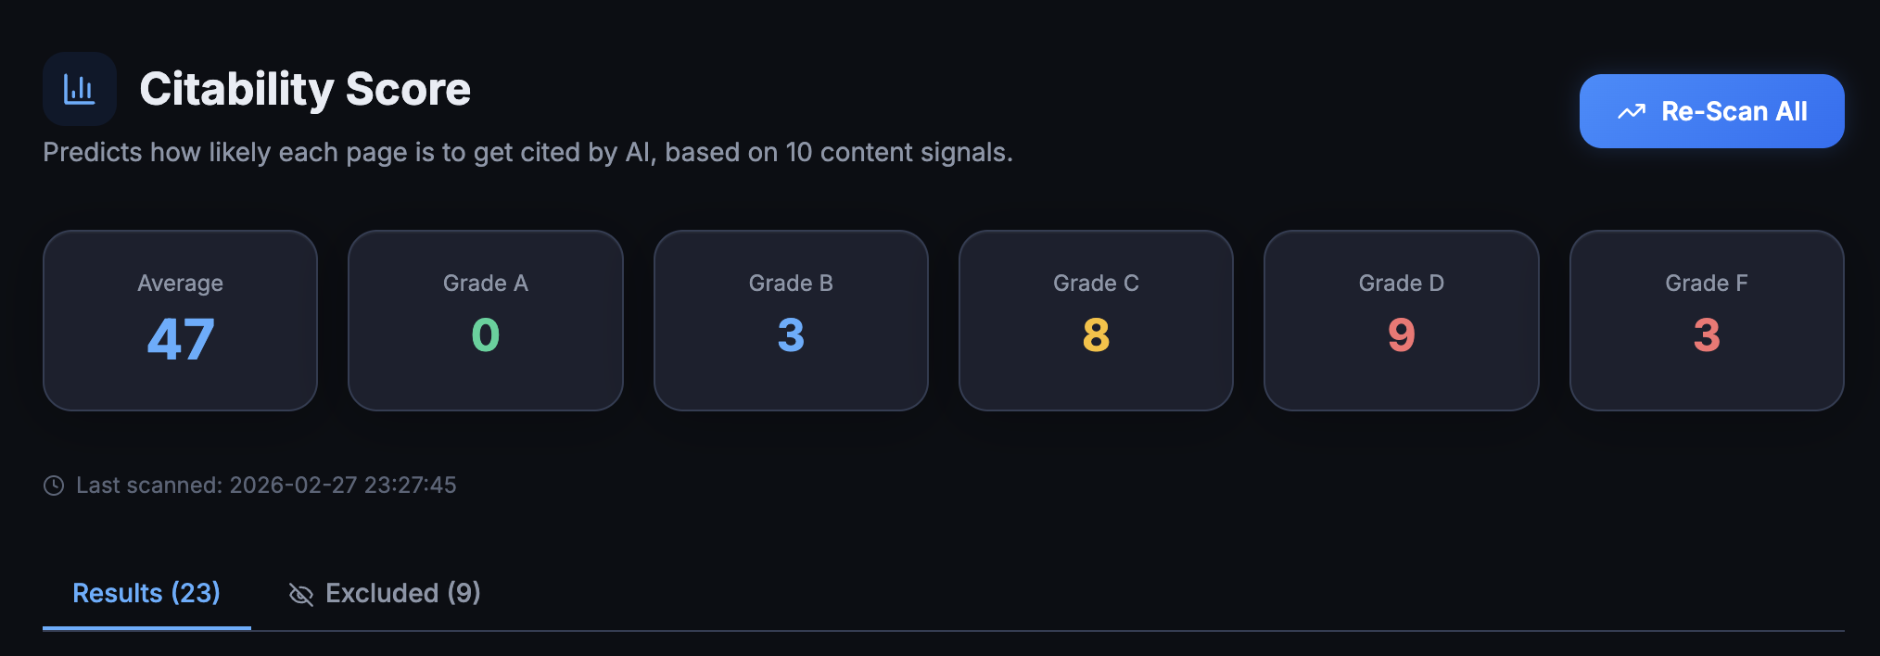Open the Grade B card to filter pages
The width and height of the screenshot is (1880, 656).
pos(791,320)
